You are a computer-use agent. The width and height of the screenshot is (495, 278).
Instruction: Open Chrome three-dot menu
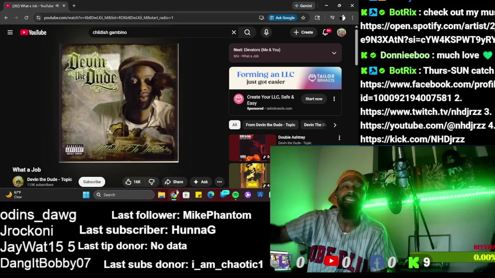point(352,18)
